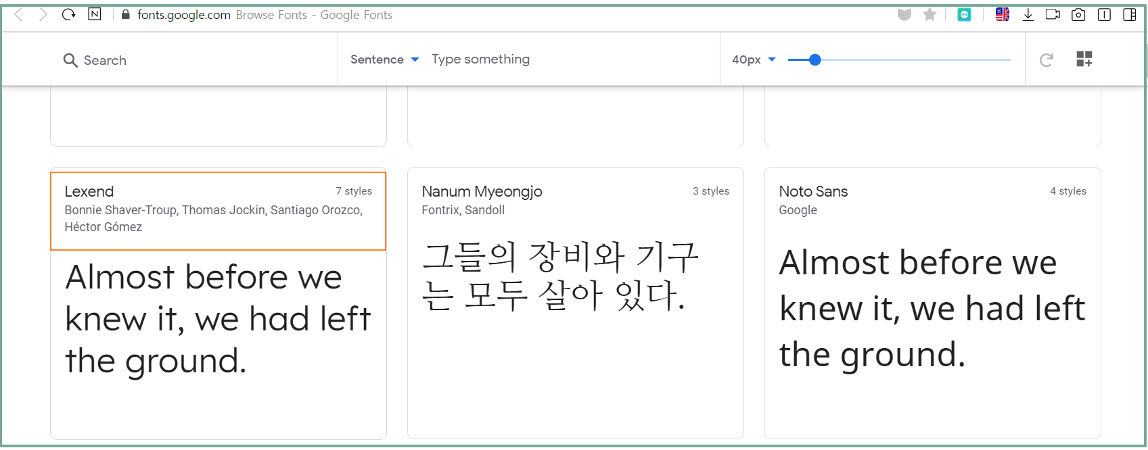The height and width of the screenshot is (450, 1148).
Task: Reload the page with the browser refresh icon
Action: [68, 14]
